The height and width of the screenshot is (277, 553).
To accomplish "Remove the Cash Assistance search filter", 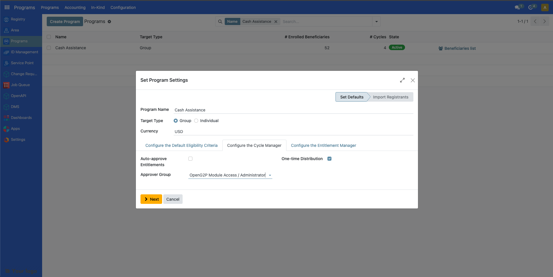I will [x=276, y=22].
